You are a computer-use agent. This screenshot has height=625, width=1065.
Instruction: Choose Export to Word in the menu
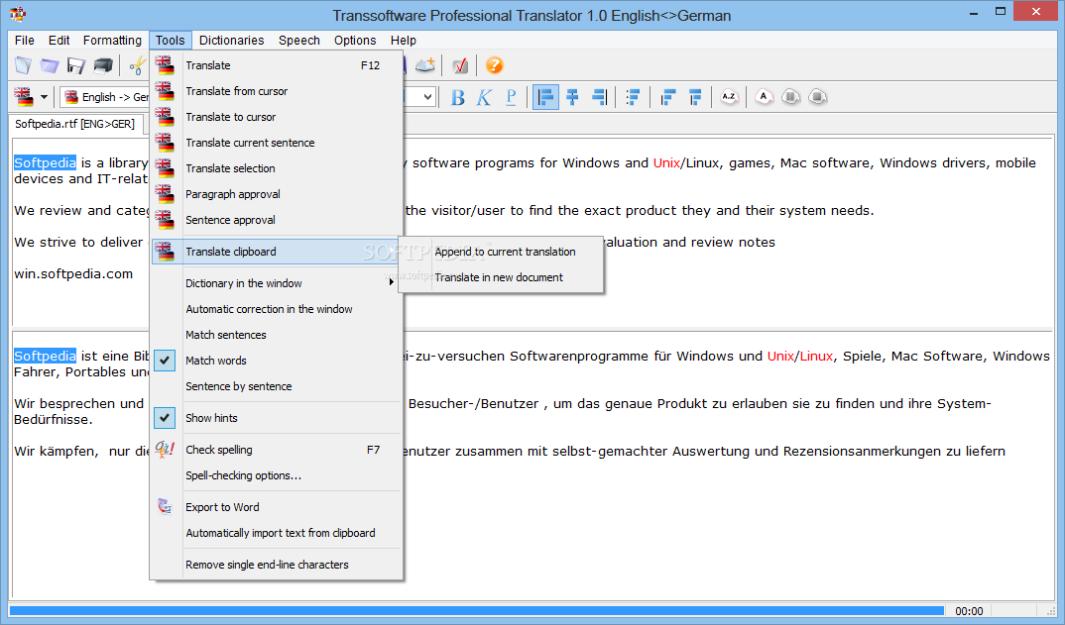[277, 507]
